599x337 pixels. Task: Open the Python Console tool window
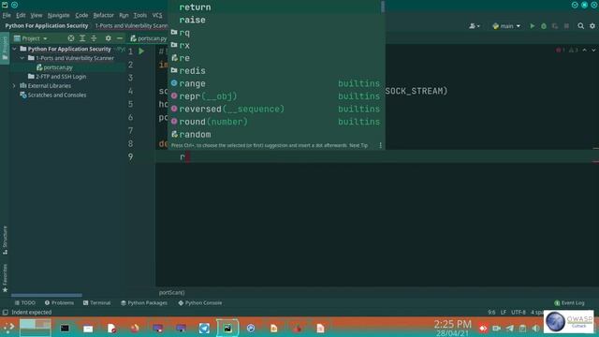(x=200, y=303)
